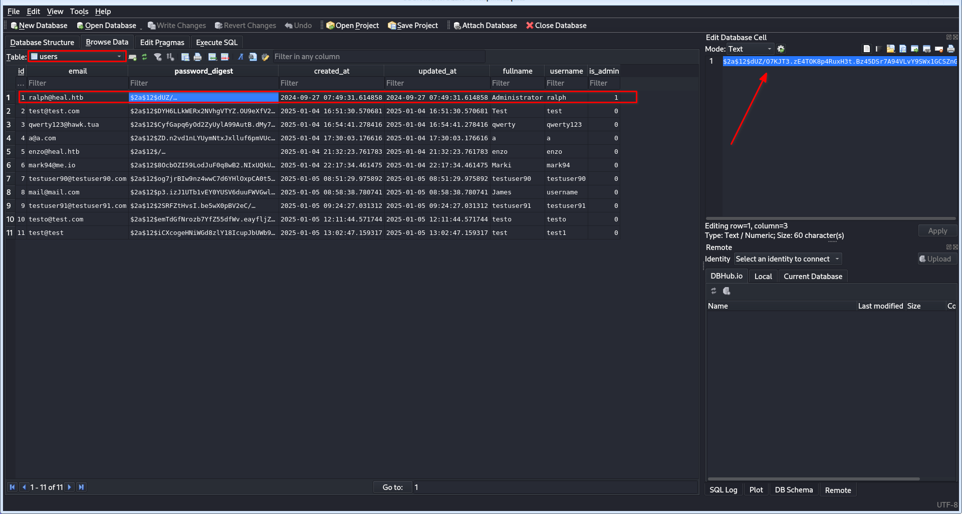This screenshot has height=514, width=962.
Task: Toggle word wrap in cell editor
Action: (x=878, y=49)
